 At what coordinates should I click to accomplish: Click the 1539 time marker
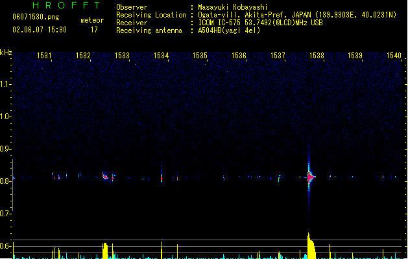(x=355, y=56)
